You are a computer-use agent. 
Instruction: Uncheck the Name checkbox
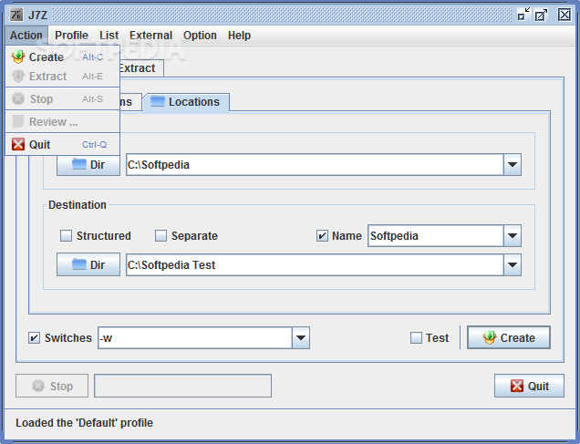(322, 236)
